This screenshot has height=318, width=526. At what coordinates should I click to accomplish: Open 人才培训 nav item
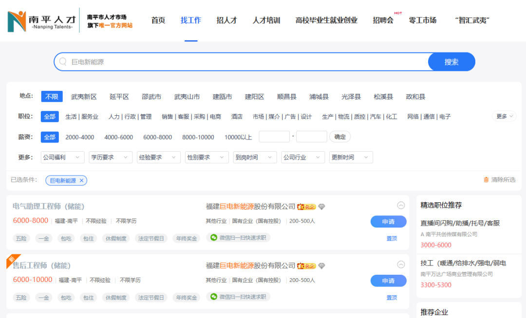266,20
